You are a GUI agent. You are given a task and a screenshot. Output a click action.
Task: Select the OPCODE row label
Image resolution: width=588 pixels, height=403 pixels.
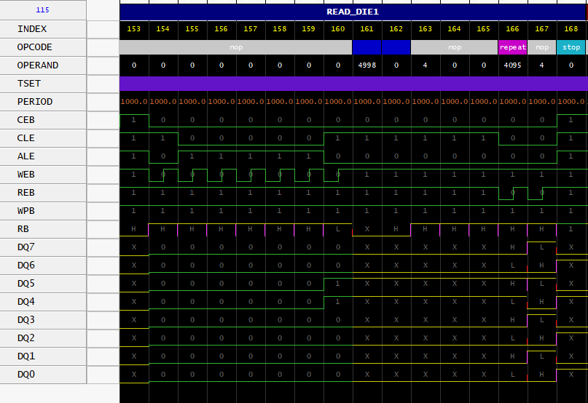pos(43,47)
